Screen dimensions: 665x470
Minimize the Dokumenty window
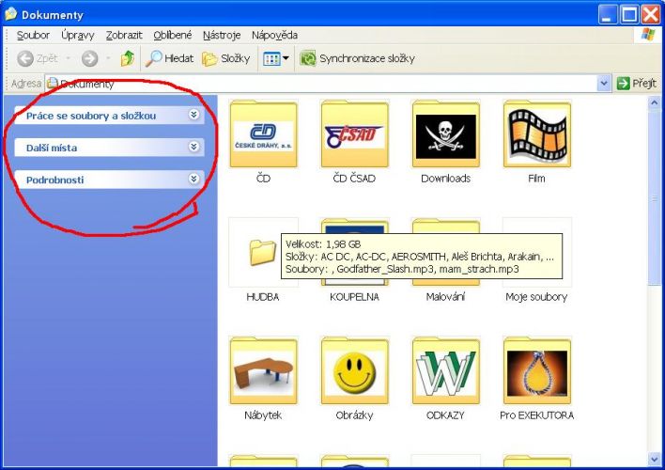coord(608,14)
